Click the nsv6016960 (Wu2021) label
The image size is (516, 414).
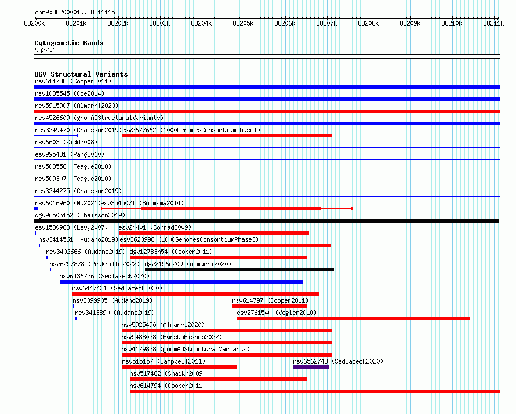[x=68, y=203]
